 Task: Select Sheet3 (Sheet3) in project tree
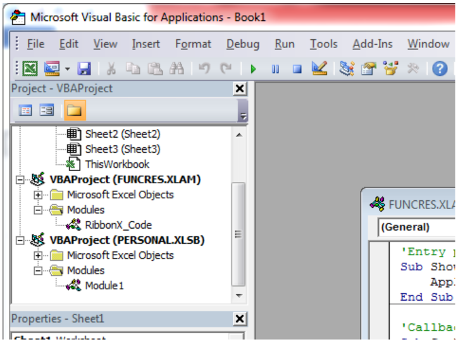[x=123, y=149]
